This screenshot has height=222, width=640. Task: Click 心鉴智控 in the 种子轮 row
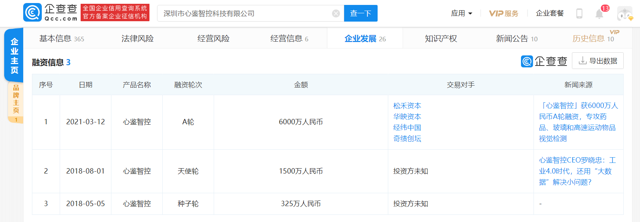click(137, 204)
